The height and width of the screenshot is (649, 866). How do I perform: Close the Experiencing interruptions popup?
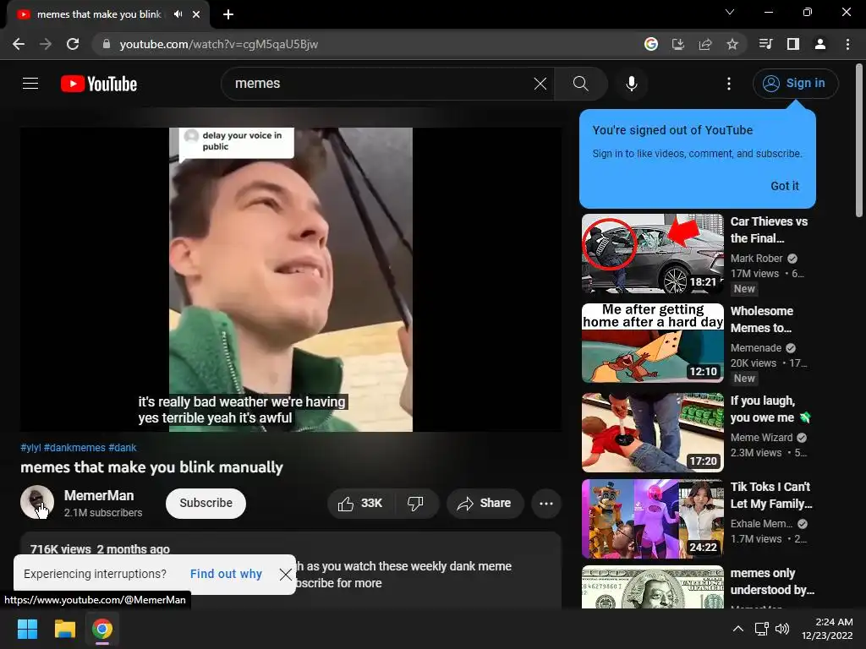tap(286, 575)
